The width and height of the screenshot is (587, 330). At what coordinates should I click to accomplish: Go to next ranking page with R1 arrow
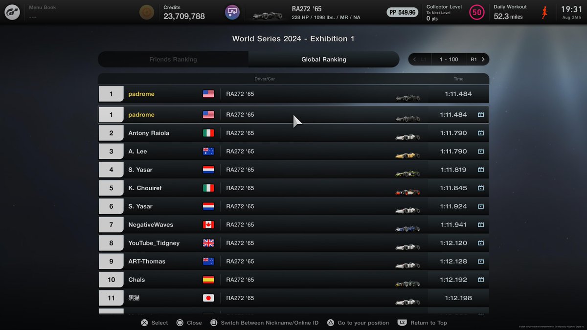click(477, 59)
